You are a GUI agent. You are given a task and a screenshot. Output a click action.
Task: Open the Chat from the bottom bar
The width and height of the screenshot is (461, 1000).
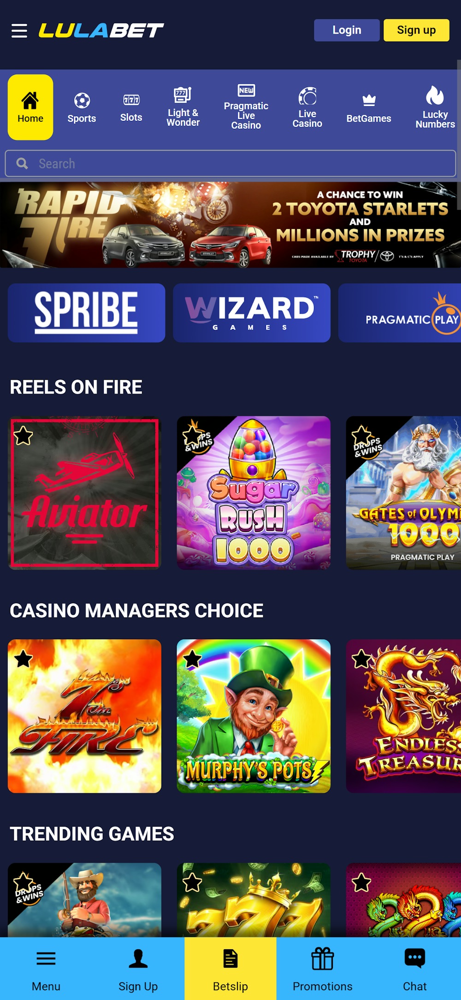coord(415,969)
